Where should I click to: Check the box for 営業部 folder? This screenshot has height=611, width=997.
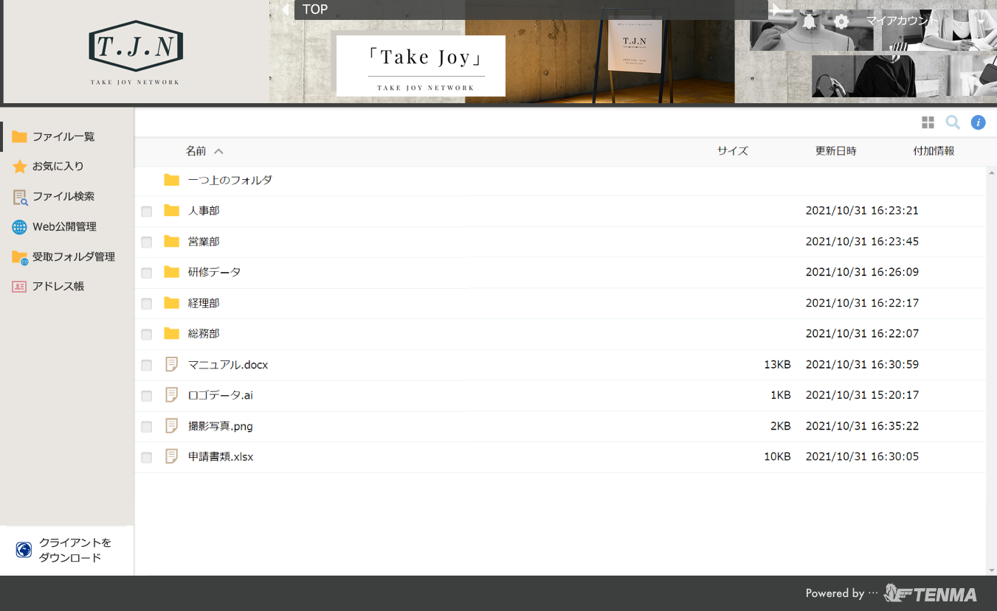[x=147, y=242]
